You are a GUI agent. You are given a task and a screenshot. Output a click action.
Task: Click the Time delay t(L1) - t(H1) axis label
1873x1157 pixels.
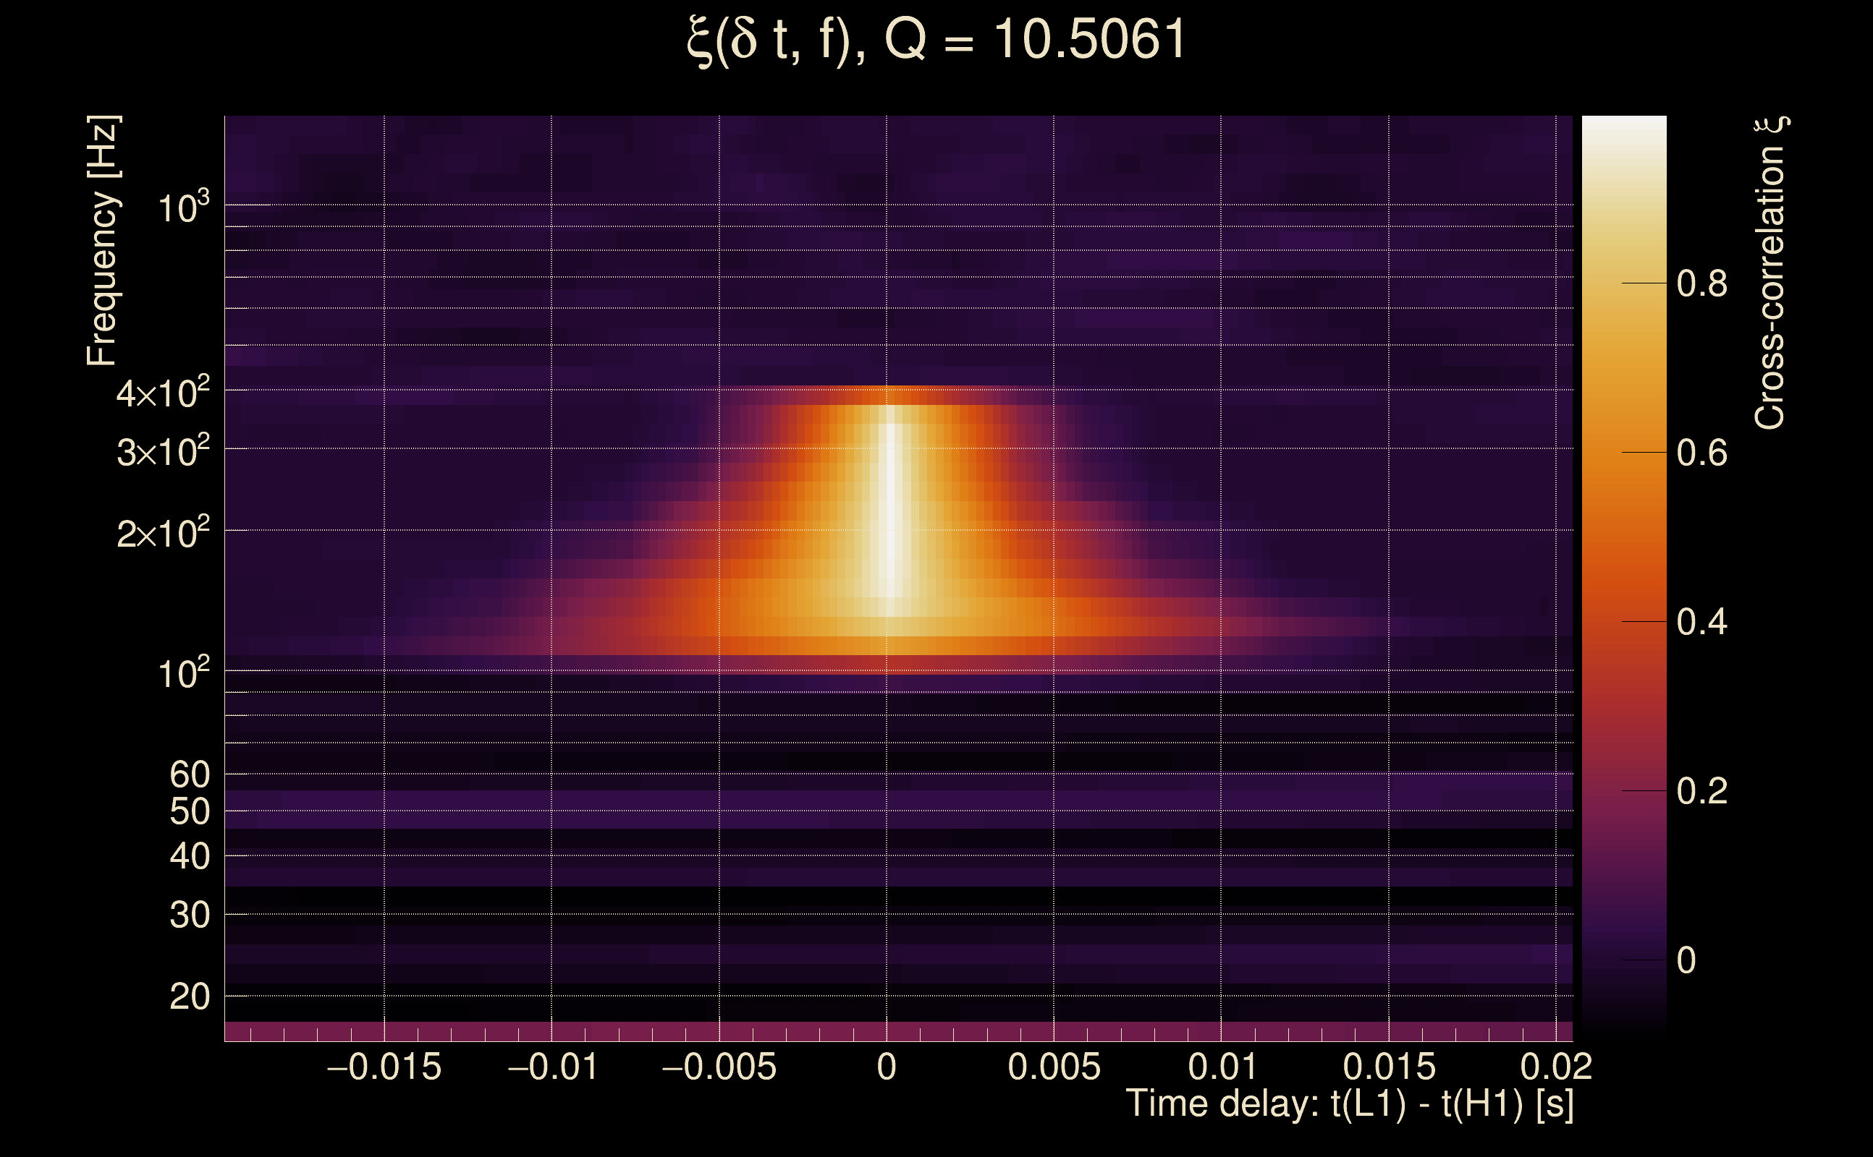coord(1349,1103)
